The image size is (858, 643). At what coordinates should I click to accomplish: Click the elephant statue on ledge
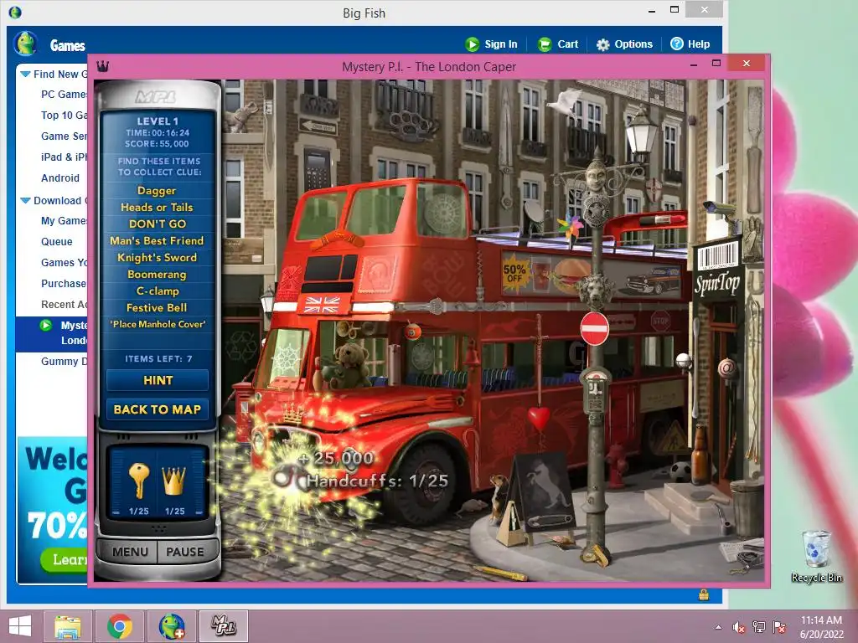click(x=240, y=118)
